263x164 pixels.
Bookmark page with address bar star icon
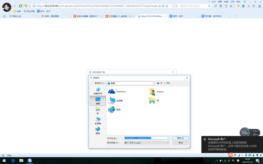click(167, 6)
